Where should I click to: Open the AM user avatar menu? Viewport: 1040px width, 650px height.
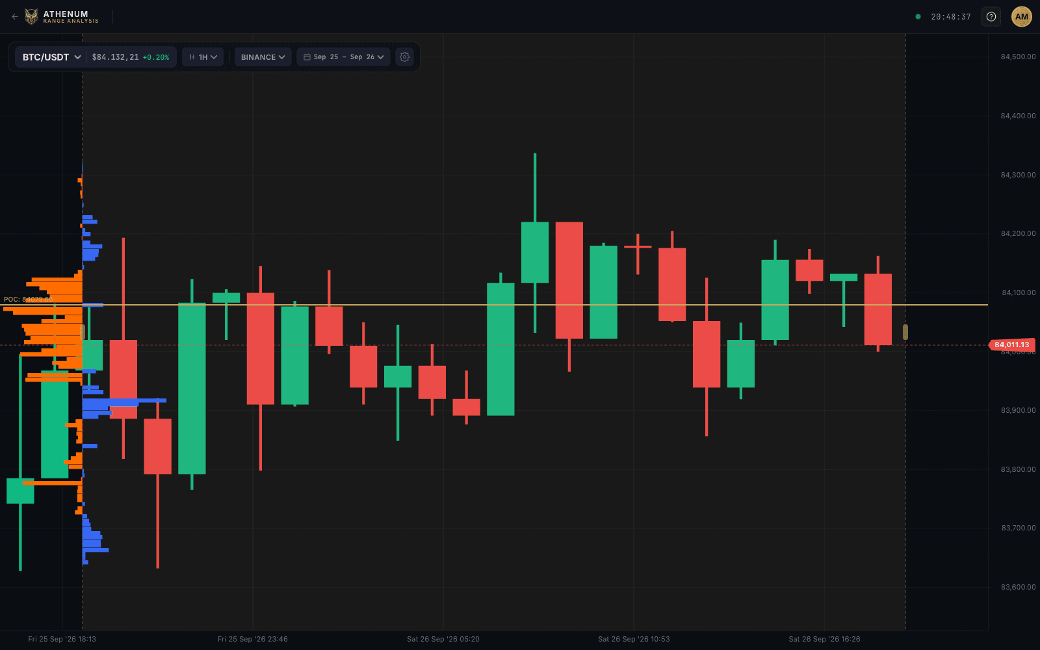pyautogui.click(x=1021, y=17)
